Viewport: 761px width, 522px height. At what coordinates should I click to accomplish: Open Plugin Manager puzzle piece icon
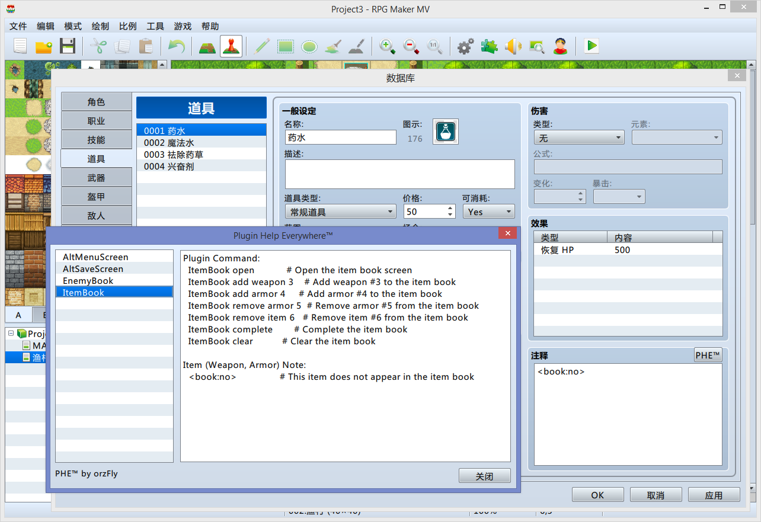pos(490,46)
